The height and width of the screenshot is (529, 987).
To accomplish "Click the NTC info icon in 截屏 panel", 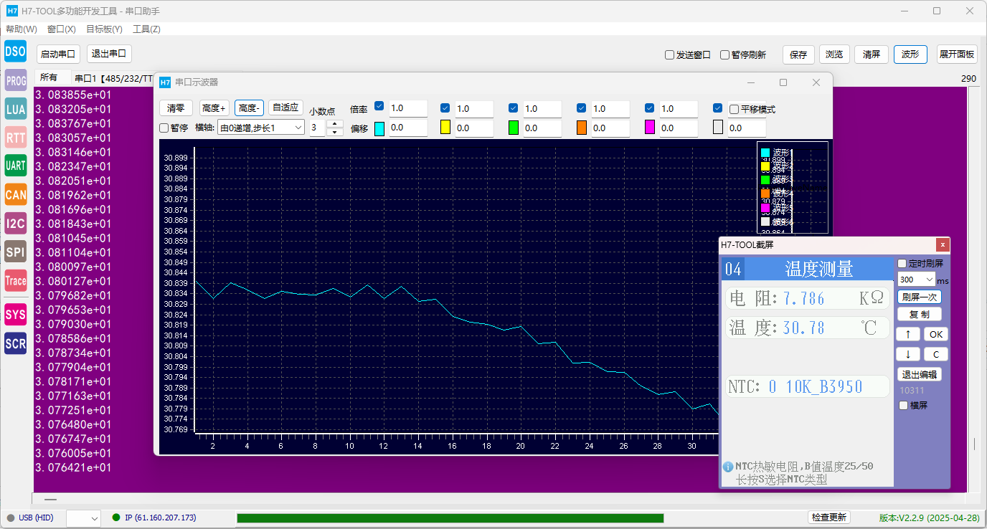I will 728,467.
